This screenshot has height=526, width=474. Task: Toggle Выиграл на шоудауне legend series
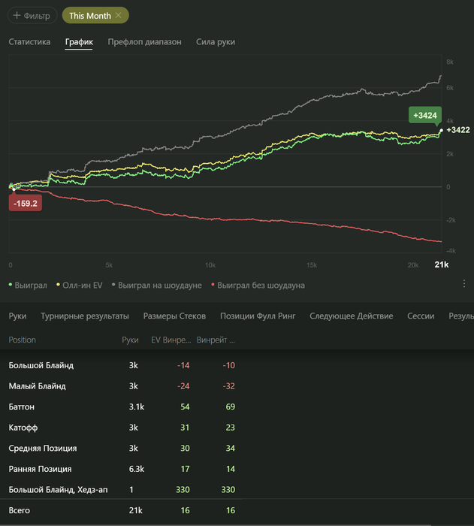[x=157, y=285]
